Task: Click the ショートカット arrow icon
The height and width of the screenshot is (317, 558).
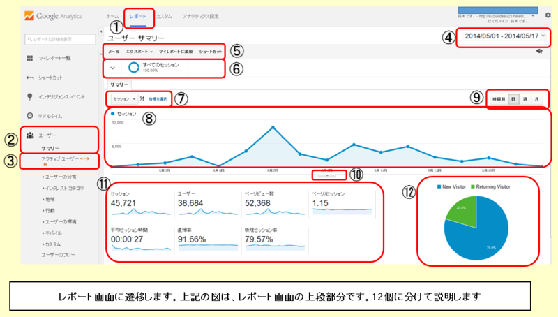Action: coord(30,78)
